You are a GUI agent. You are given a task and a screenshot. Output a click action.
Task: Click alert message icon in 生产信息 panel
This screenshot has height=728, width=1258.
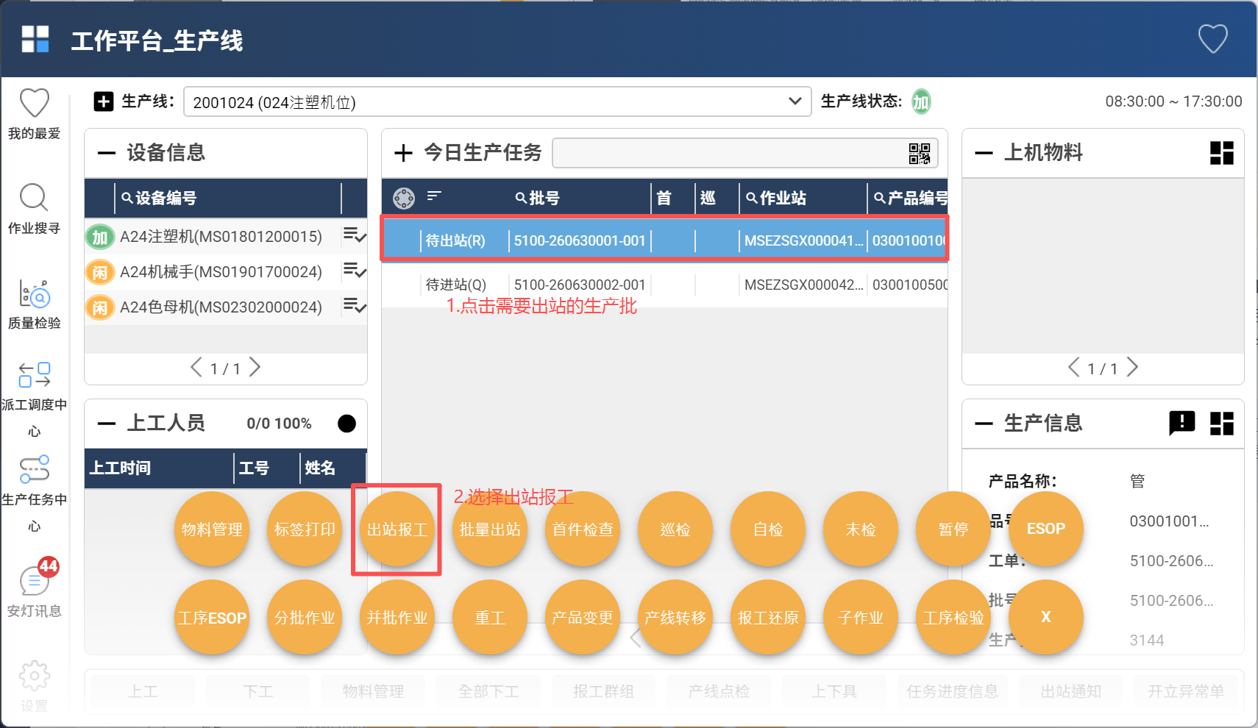(x=1182, y=424)
